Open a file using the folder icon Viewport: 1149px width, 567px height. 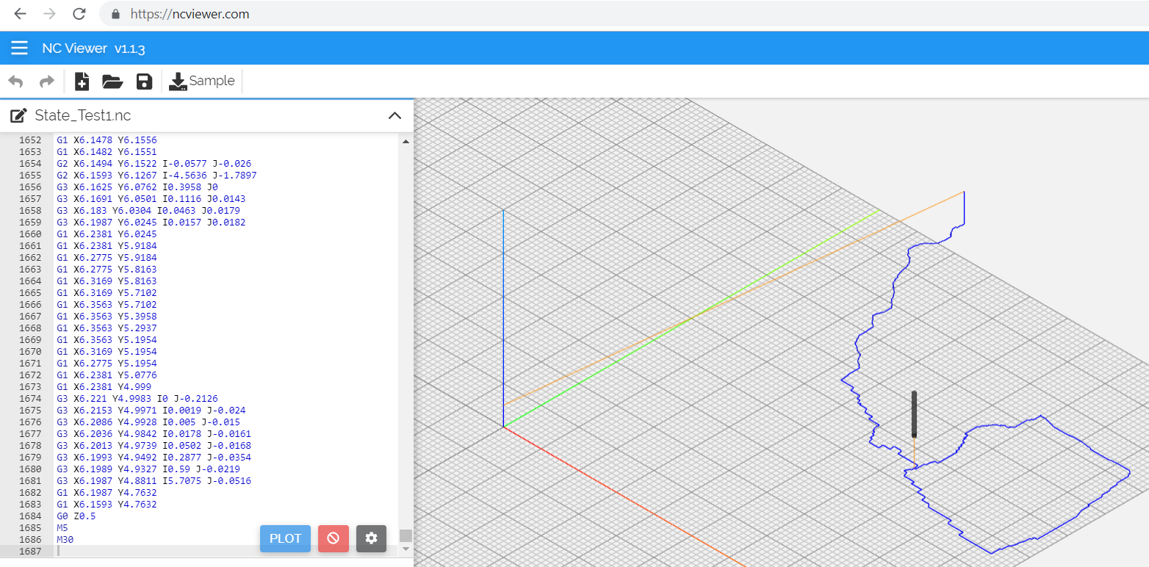tap(112, 81)
